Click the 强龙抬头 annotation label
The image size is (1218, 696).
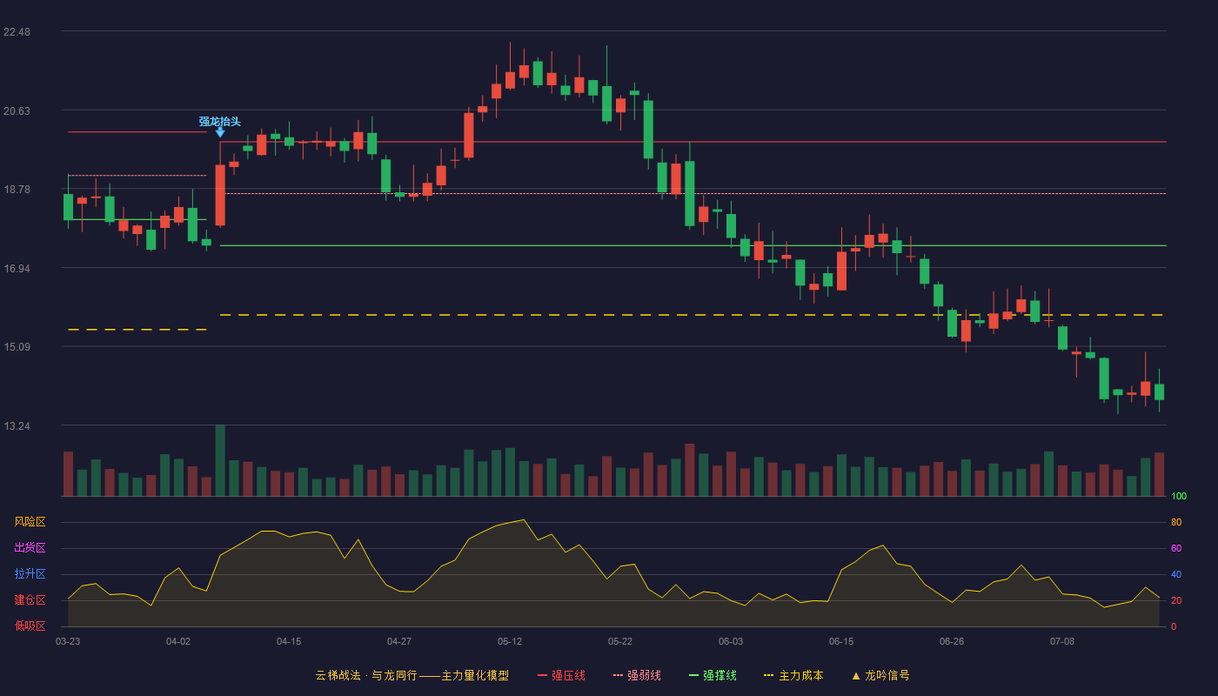(x=219, y=121)
